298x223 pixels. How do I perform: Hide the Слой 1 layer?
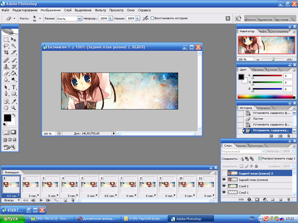tap(224, 192)
